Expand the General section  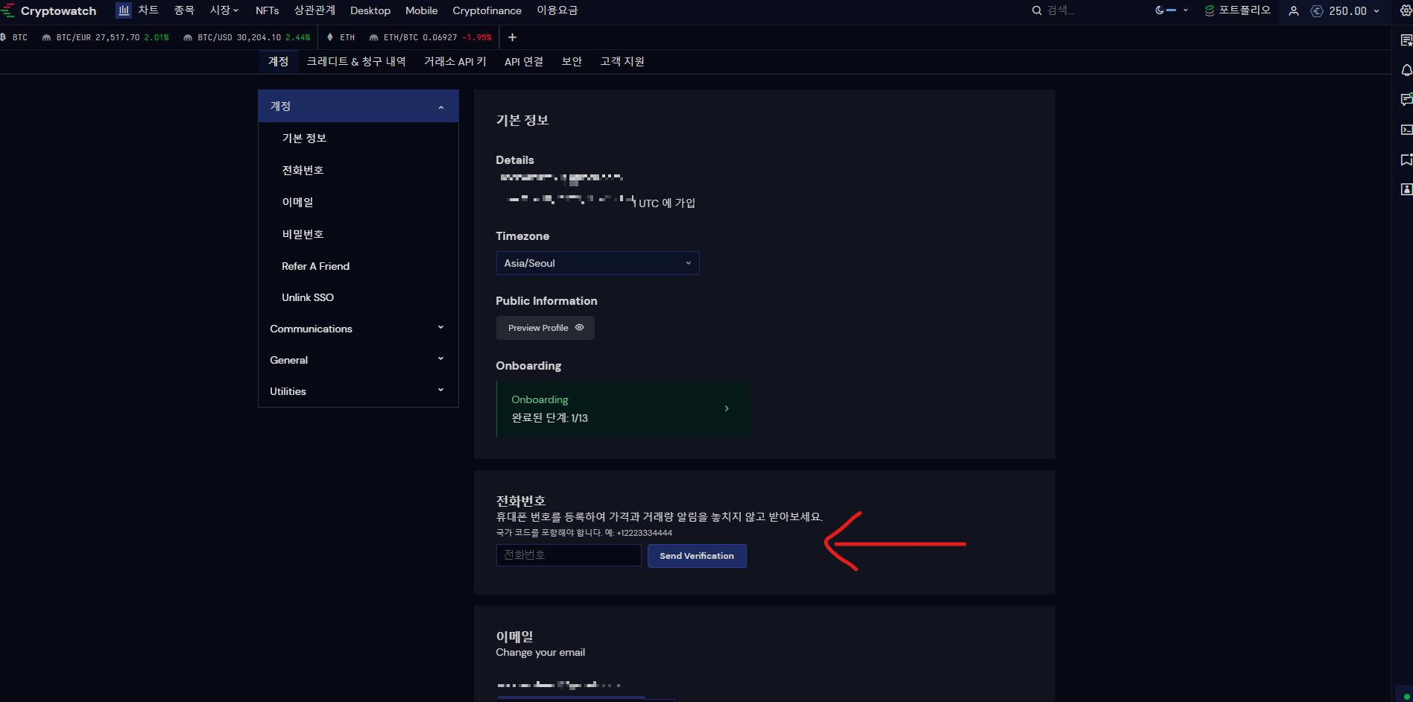(x=358, y=360)
